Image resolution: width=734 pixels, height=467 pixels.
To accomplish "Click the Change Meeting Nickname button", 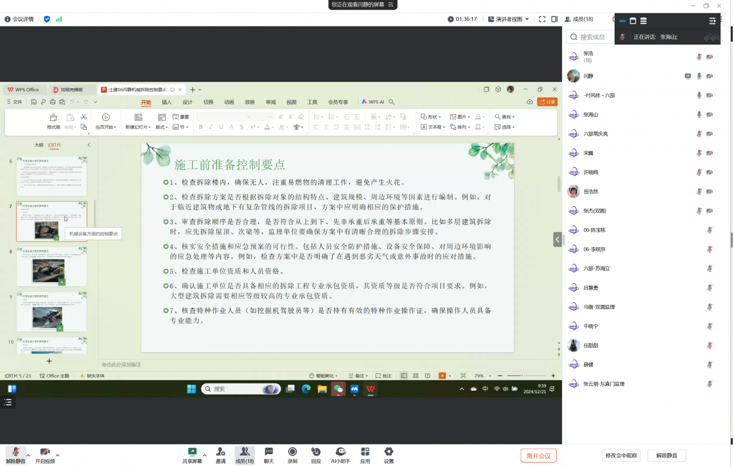I will click(x=621, y=456).
